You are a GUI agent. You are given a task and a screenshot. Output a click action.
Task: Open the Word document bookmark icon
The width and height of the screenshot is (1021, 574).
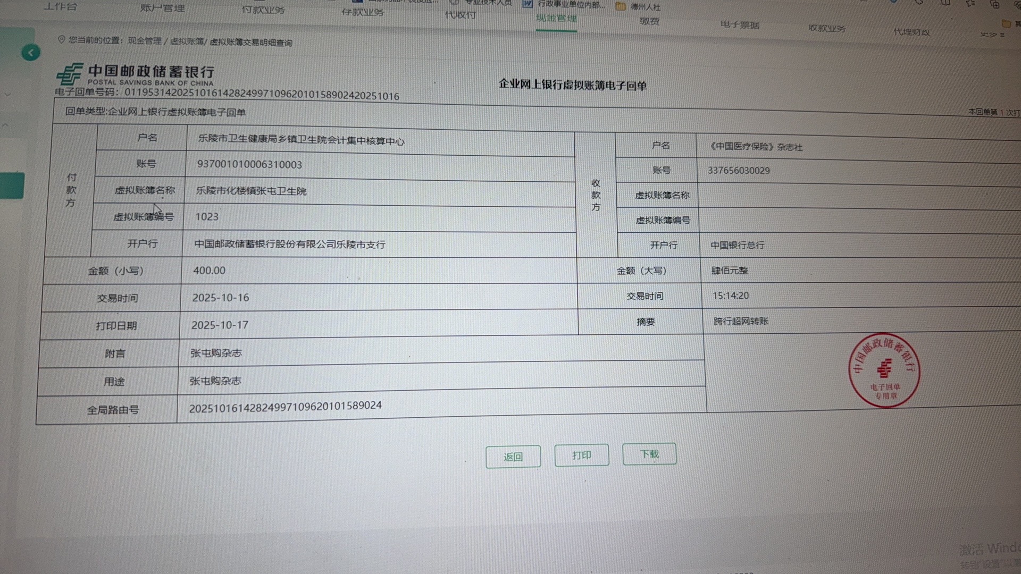[527, 4]
